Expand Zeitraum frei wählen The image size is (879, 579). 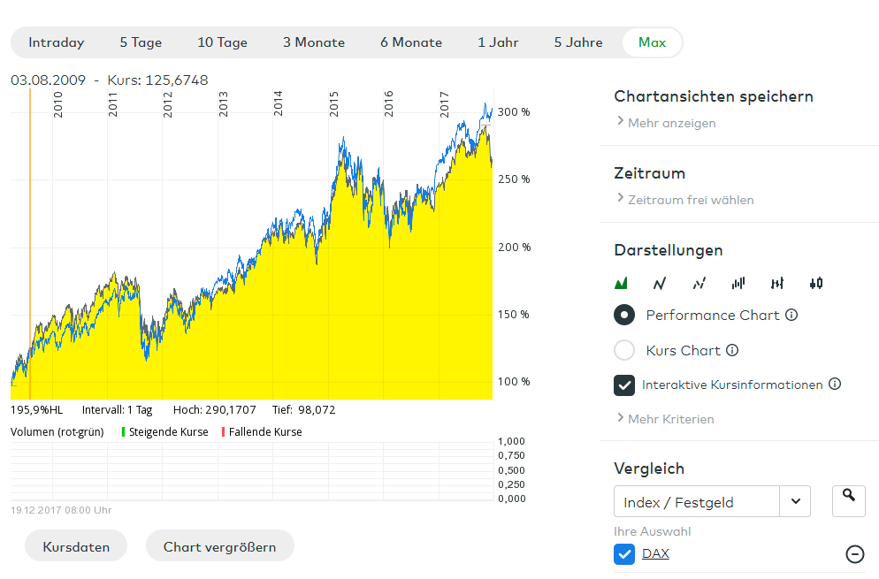coord(690,200)
